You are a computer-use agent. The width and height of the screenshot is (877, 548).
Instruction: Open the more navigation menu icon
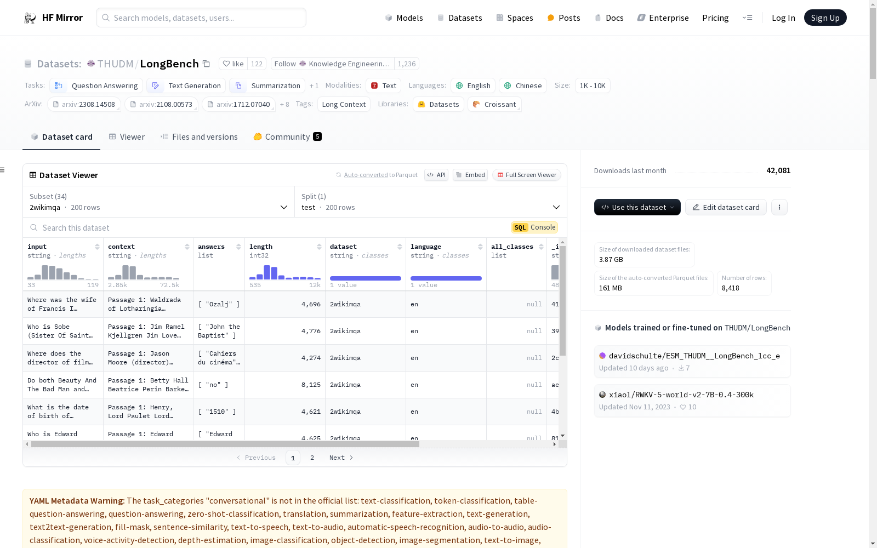747,18
